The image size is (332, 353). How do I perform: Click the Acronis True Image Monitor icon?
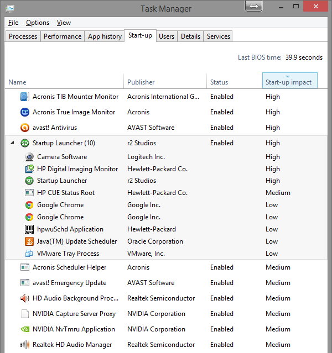coord(24,112)
